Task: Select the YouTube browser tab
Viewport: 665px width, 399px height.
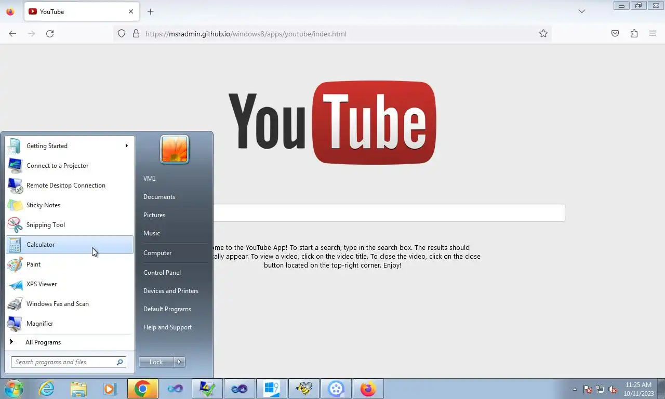Action: (x=81, y=11)
